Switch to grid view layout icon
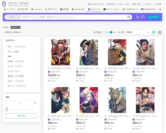Screen dimensions: 166x133 [160, 32]
